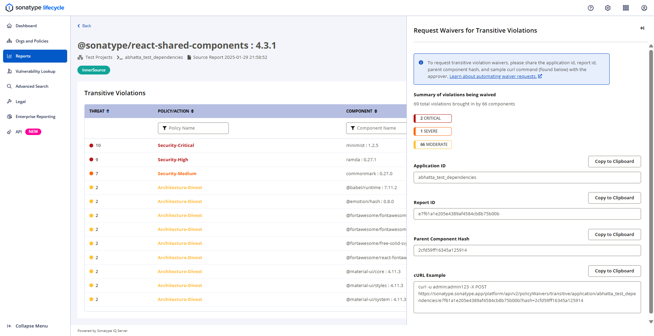The width and height of the screenshot is (654, 336).
Task: Click the Parent Component Hash field
Action: point(527,250)
